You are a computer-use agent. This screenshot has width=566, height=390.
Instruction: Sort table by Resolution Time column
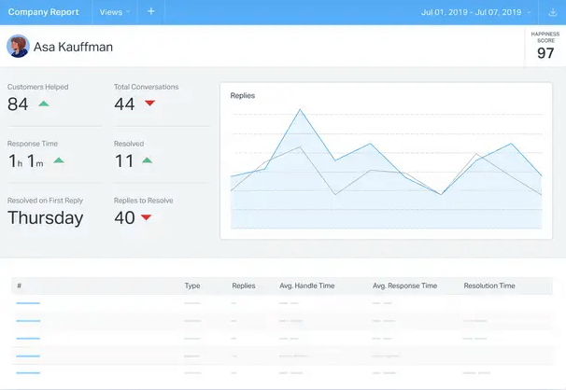489,286
